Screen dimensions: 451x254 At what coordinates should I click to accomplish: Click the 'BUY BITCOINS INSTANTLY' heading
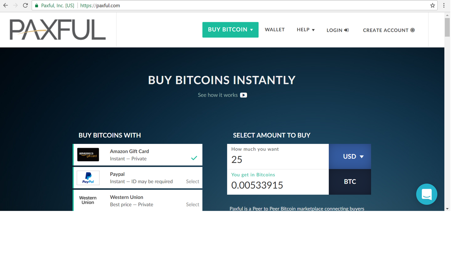pyautogui.click(x=222, y=80)
